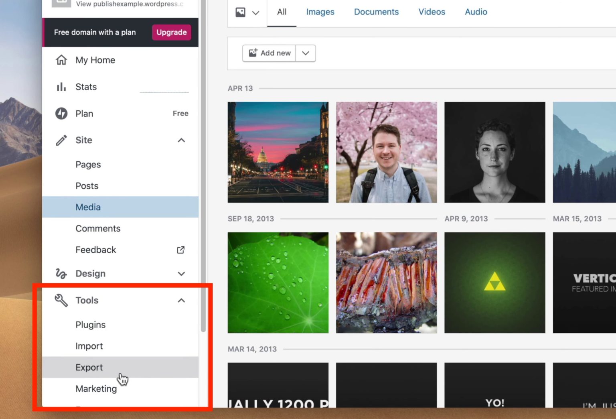
Task: Switch to the Videos tab
Action: (432, 12)
